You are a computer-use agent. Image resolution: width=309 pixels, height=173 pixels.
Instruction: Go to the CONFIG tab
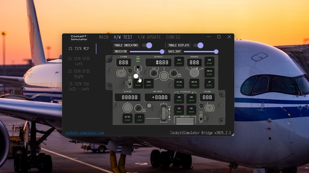173,37
